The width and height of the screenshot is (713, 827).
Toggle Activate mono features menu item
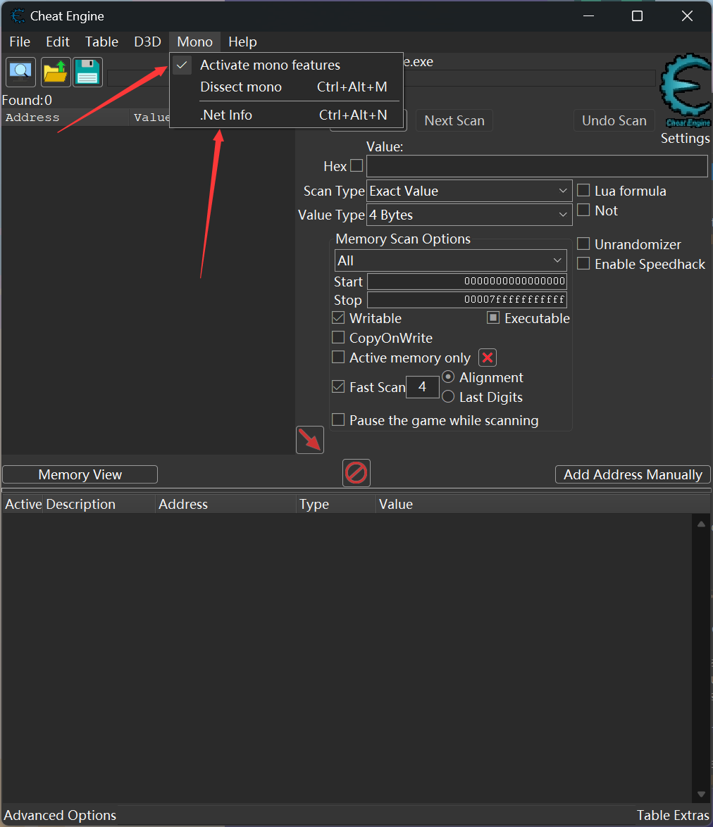pos(286,65)
